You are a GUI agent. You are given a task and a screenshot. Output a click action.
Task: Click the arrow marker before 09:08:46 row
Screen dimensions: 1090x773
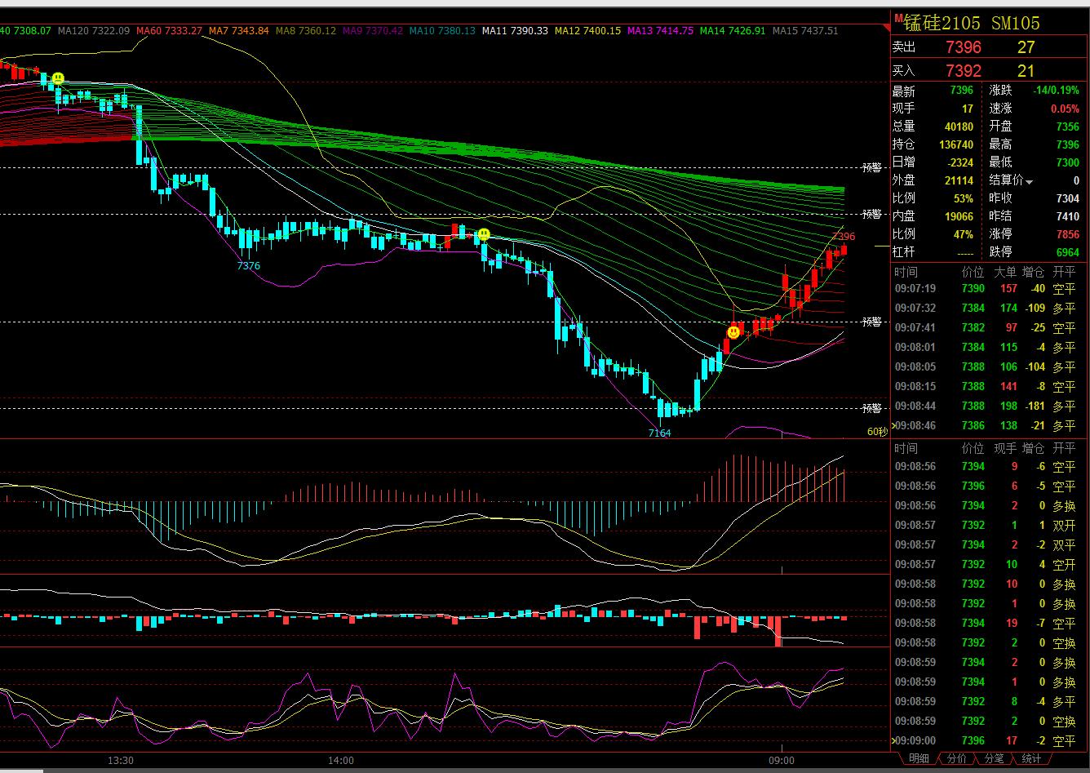click(x=893, y=425)
